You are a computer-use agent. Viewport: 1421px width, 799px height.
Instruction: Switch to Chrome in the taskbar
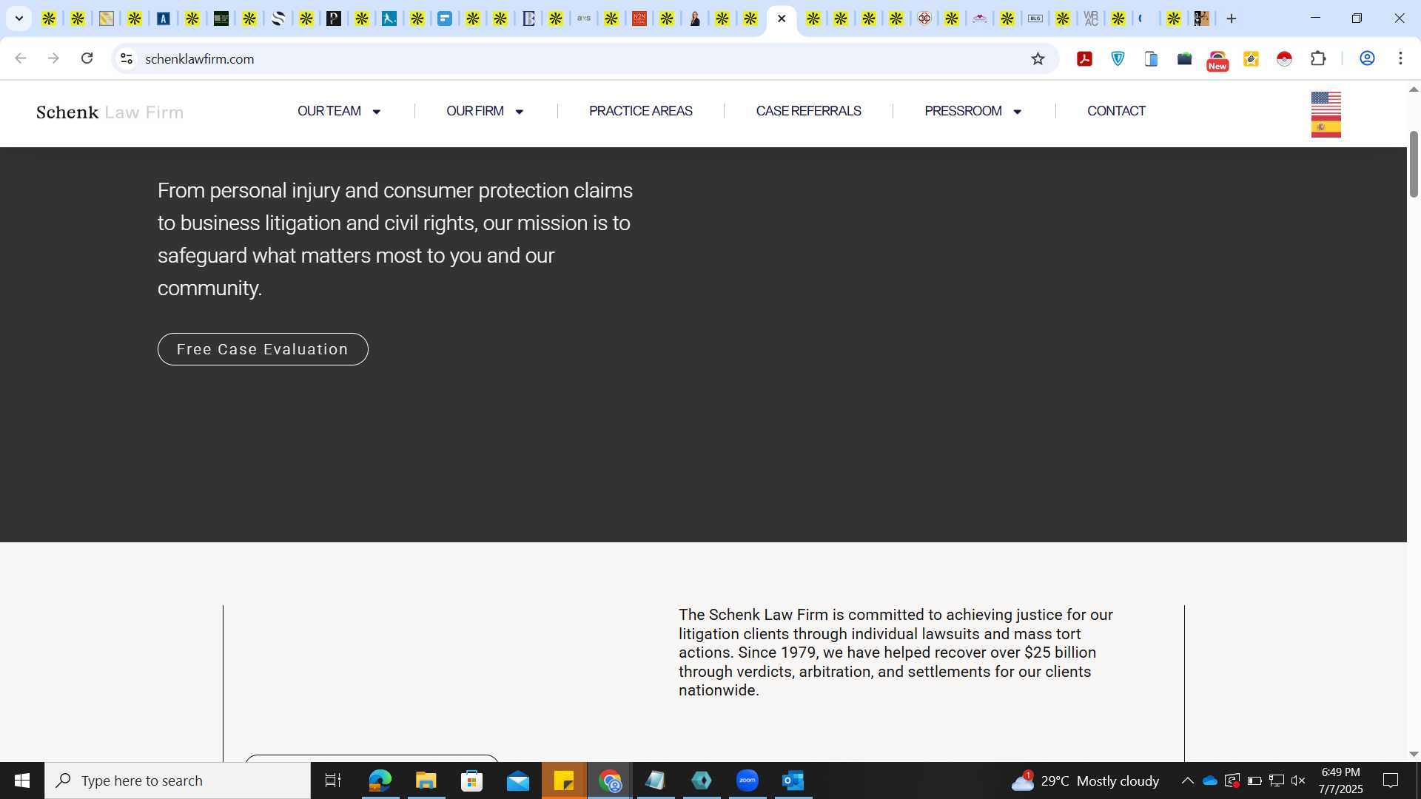[x=610, y=781]
